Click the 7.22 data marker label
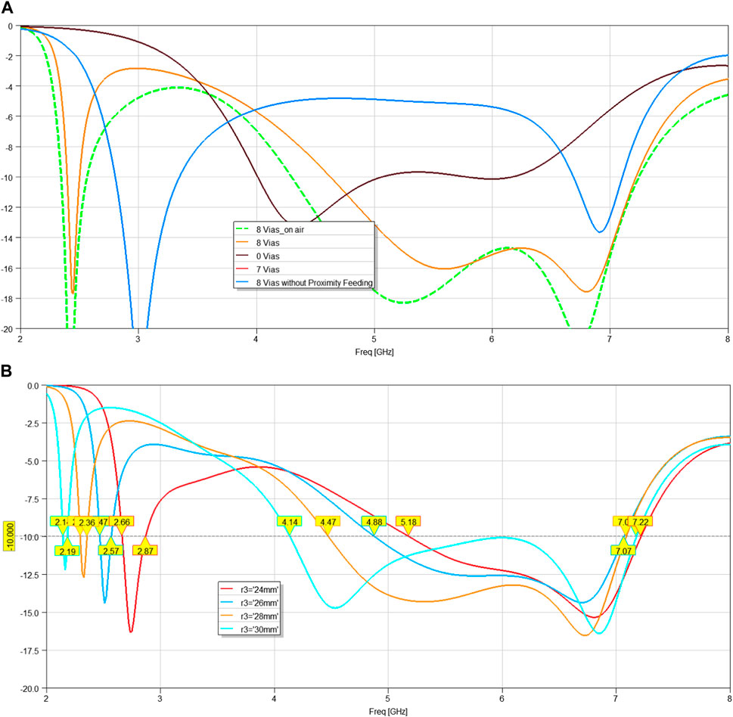 (x=641, y=522)
